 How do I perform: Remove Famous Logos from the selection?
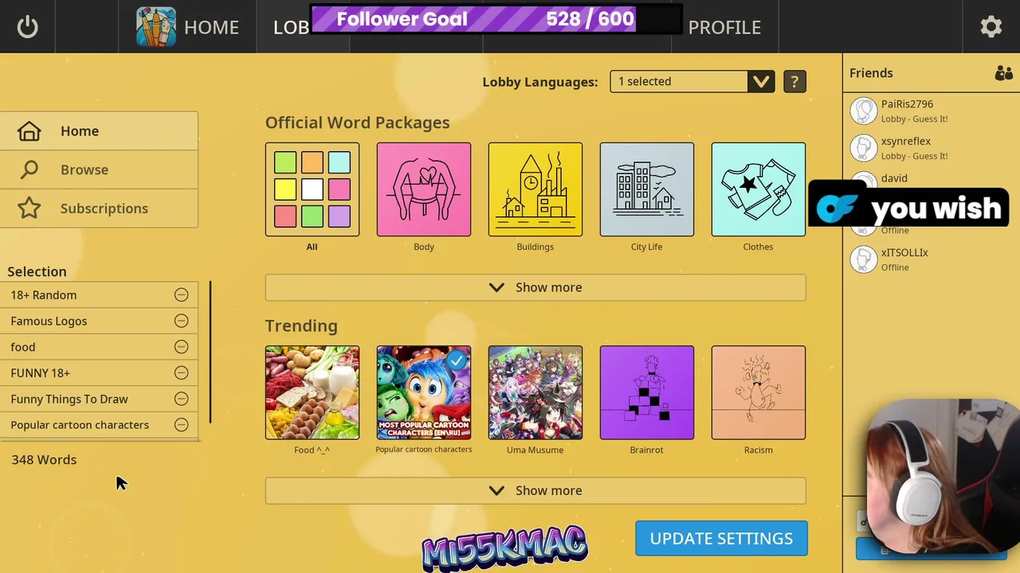182,321
